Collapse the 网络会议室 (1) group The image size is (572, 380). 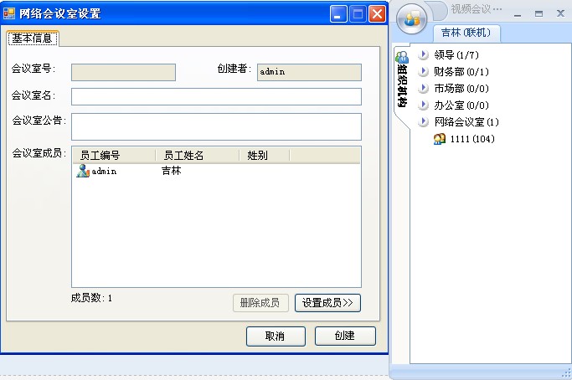coord(423,122)
